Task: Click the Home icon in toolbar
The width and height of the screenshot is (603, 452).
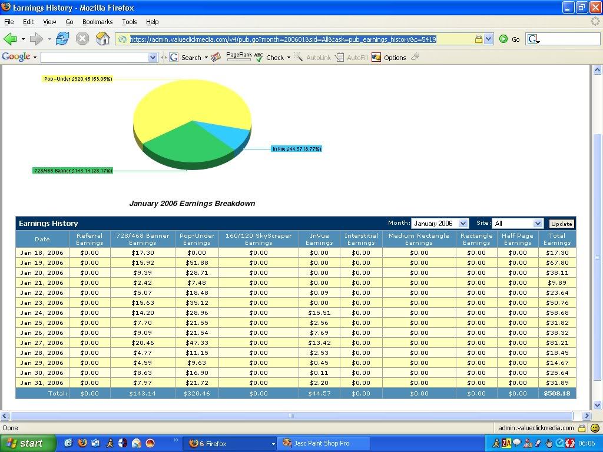Action: coord(103,39)
